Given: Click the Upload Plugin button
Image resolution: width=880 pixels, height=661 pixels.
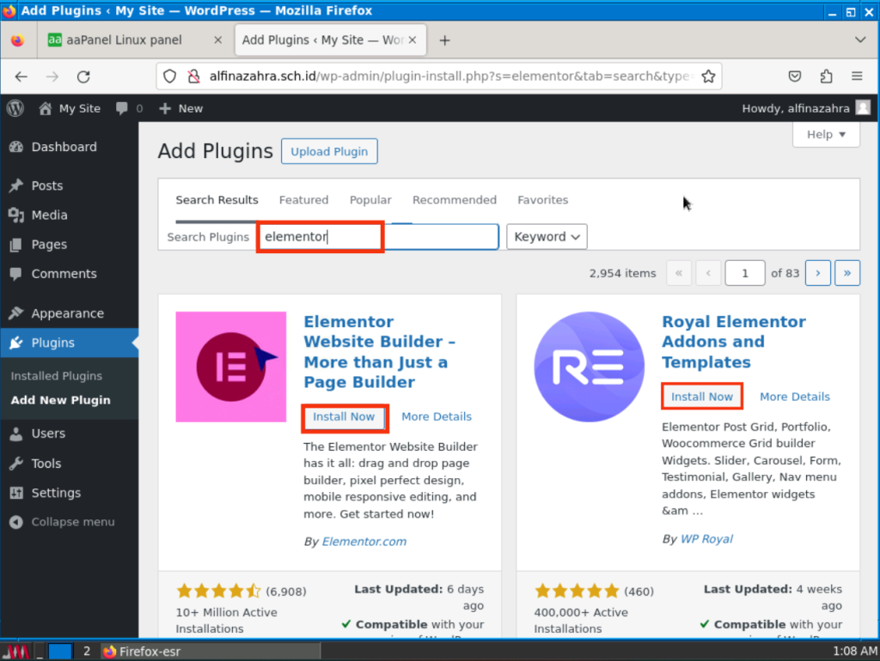Looking at the screenshot, I should tap(328, 152).
